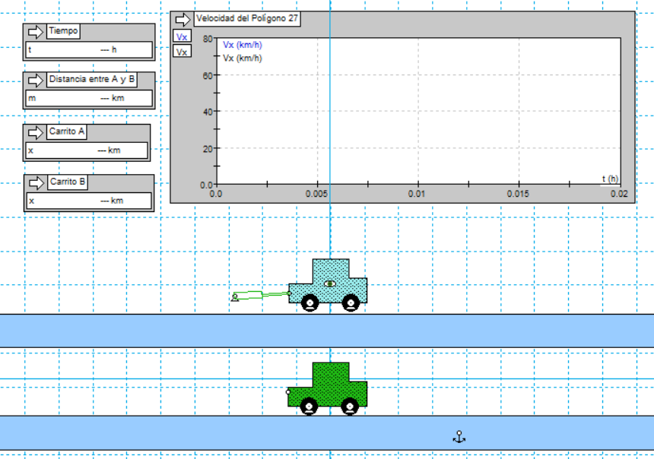Image resolution: width=654 pixels, height=459 pixels.
Task: Click arrow icon beside Distancia entre A y B
Action: point(36,80)
